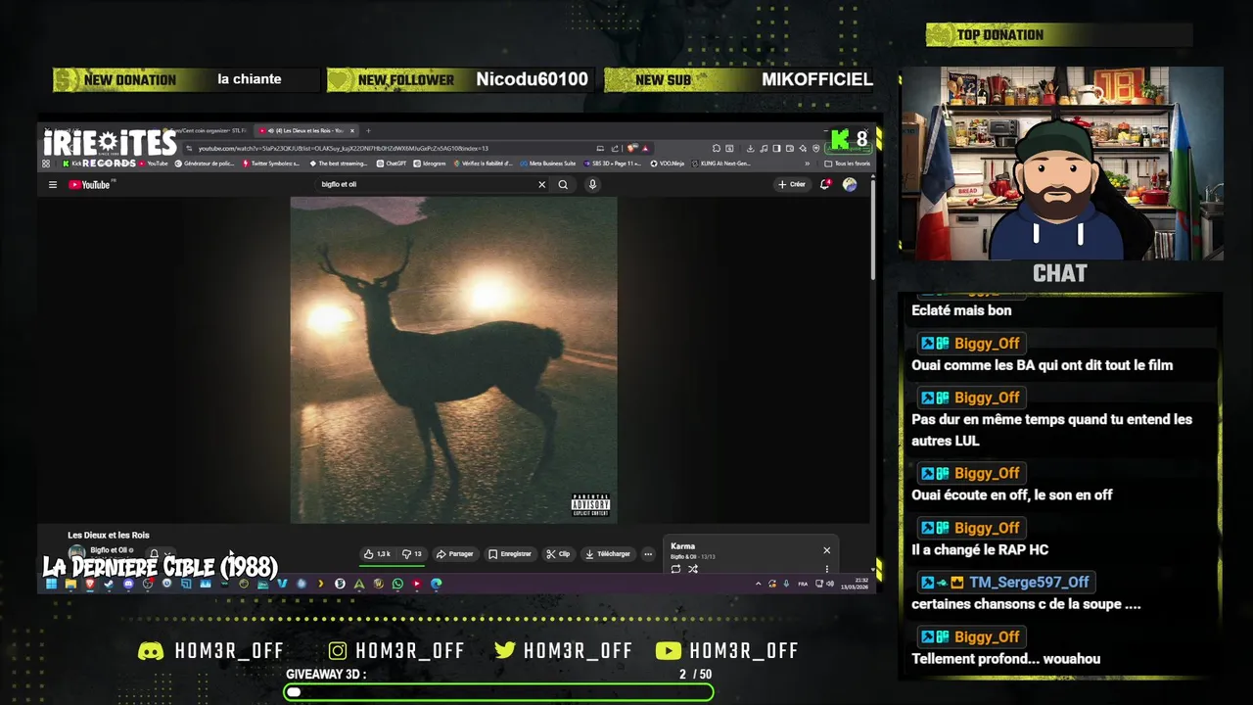Open the YouTube bookmark in bookmarks bar
The height and width of the screenshot is (705, 1253).
coord(153,164)
